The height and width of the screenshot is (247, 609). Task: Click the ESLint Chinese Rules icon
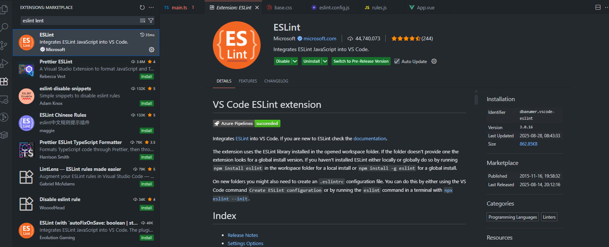click(27, 123)
